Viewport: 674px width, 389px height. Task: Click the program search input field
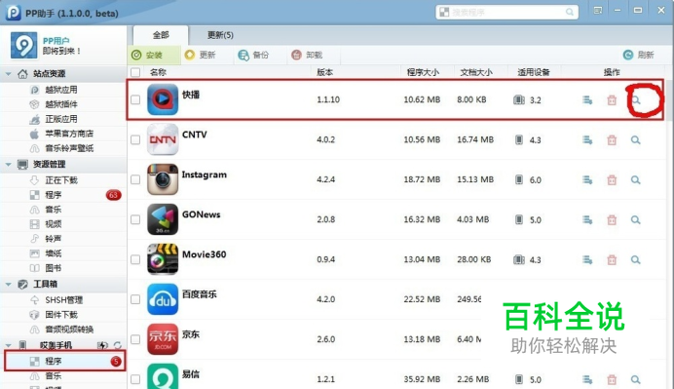(506, 12)
